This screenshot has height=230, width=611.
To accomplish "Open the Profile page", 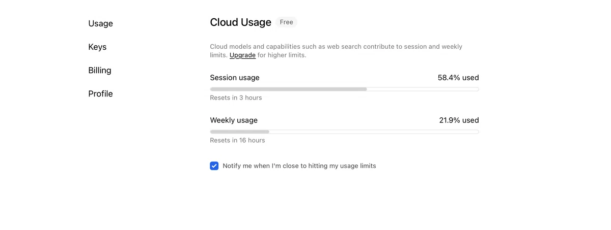I will click(x=100, y=93).
